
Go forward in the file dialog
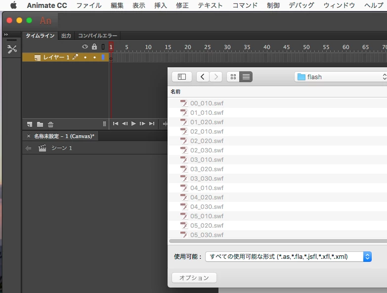(x=216, y=77)
